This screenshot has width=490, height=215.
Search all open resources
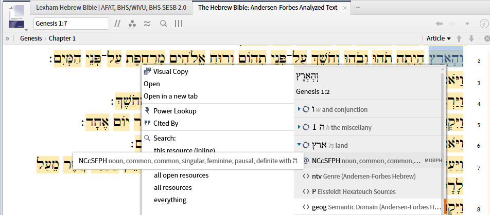click(x=181, y=175)
